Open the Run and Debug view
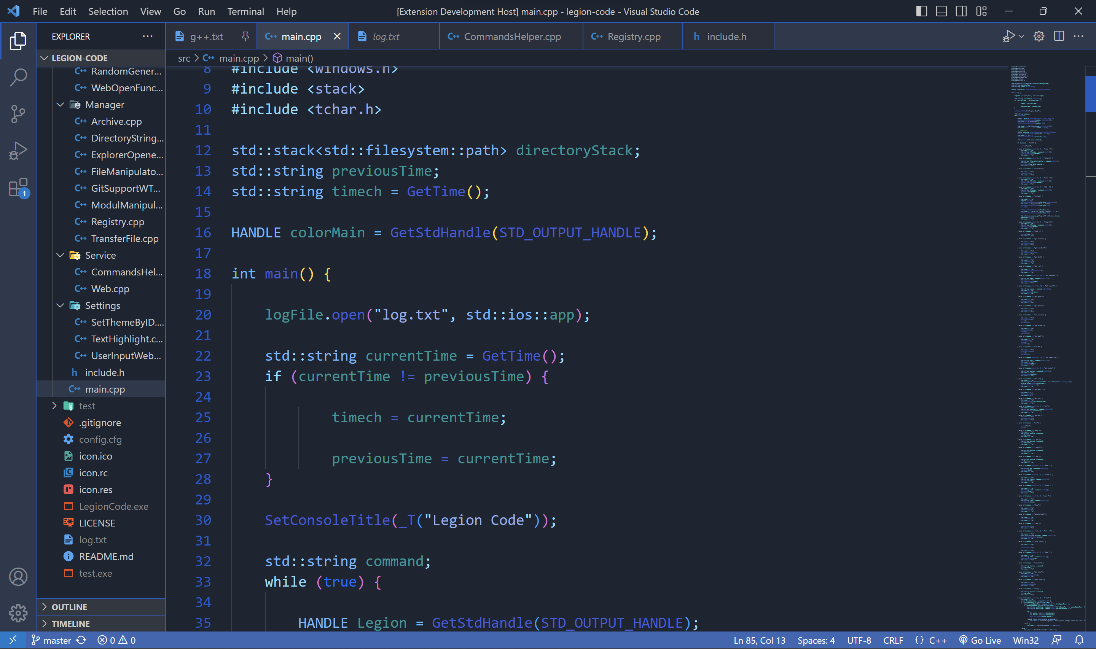 [x=18, y=150]
